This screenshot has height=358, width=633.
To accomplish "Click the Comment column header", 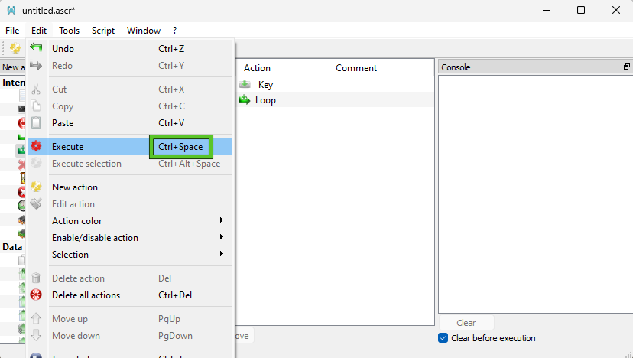I will [x=356, y=68].
